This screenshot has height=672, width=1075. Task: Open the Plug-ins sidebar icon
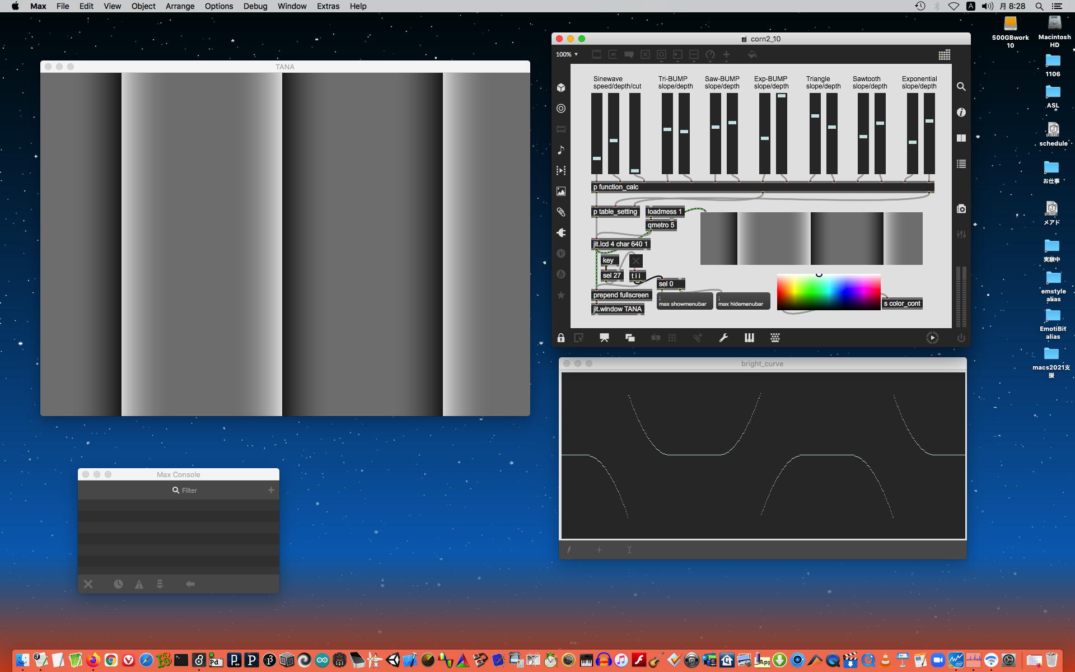click(x=561, y=233)
